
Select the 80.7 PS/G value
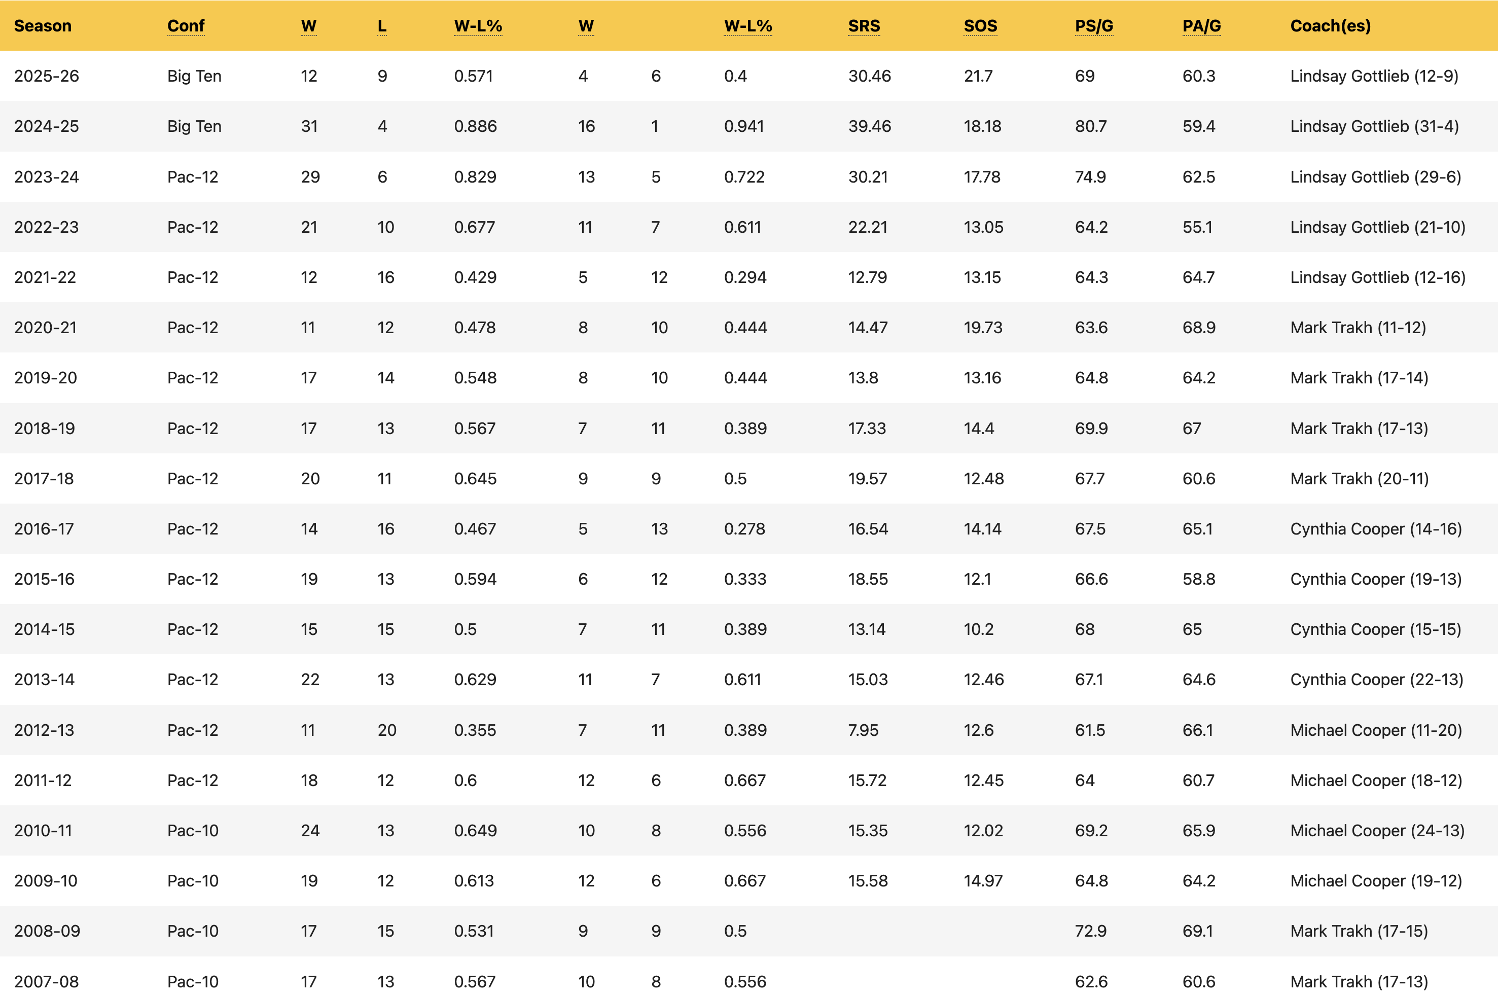pyautogui.click(x=1090, y=126)
